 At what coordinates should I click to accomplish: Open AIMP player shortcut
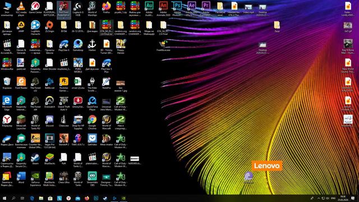click(21, 27)
